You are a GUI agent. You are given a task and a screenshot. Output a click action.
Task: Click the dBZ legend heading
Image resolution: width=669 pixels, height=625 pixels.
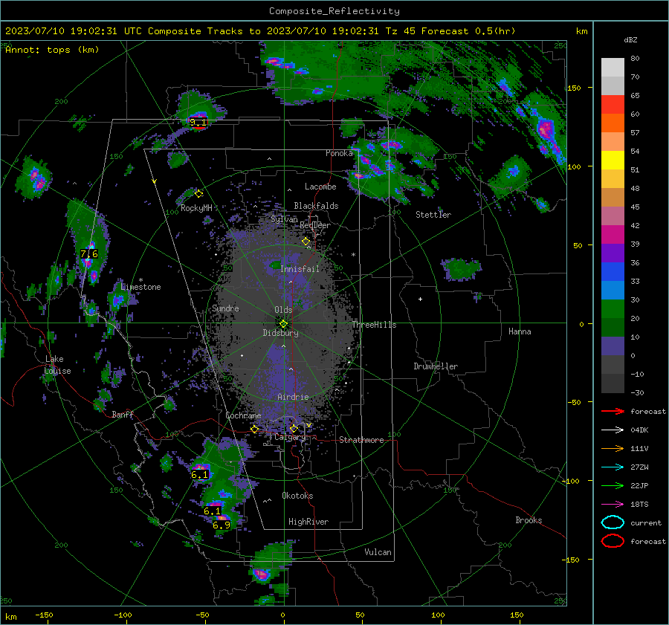tap(630, 39)
